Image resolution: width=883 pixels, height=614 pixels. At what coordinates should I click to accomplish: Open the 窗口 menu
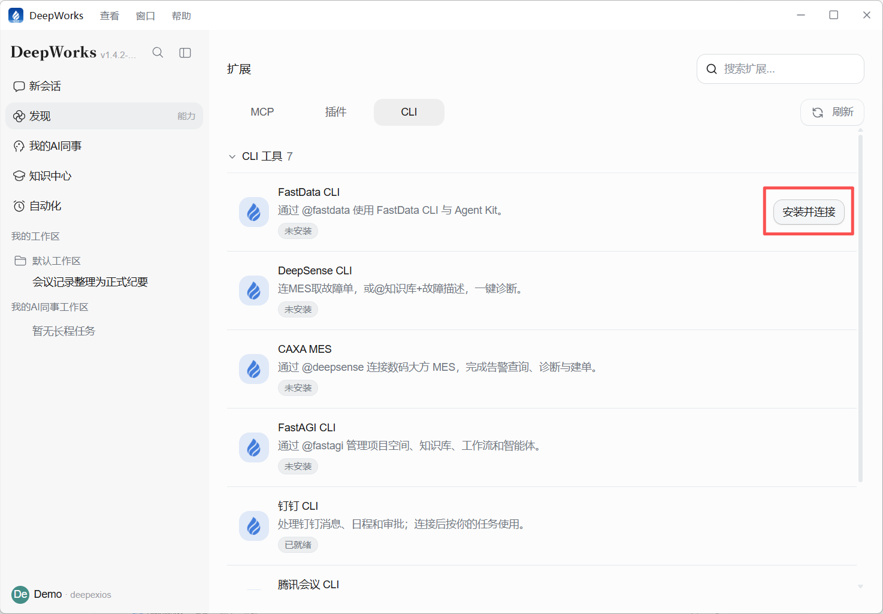click(x=145, y=16)
